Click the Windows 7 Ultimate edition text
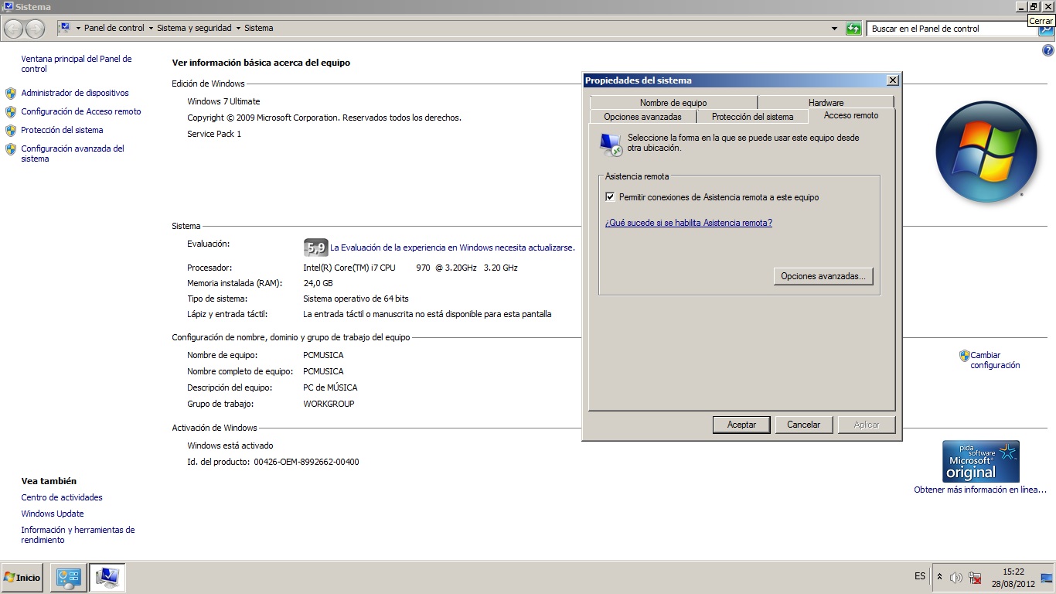Screen dimensions: 1056x594 [x=223, y=101]
